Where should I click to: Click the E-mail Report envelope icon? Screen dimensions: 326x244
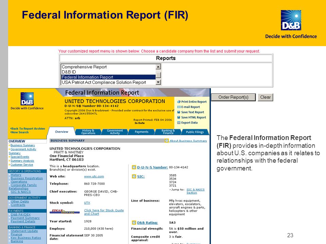(x=179, y=107)
